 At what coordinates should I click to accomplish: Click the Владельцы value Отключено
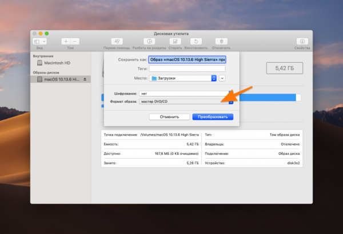point(290,144)
